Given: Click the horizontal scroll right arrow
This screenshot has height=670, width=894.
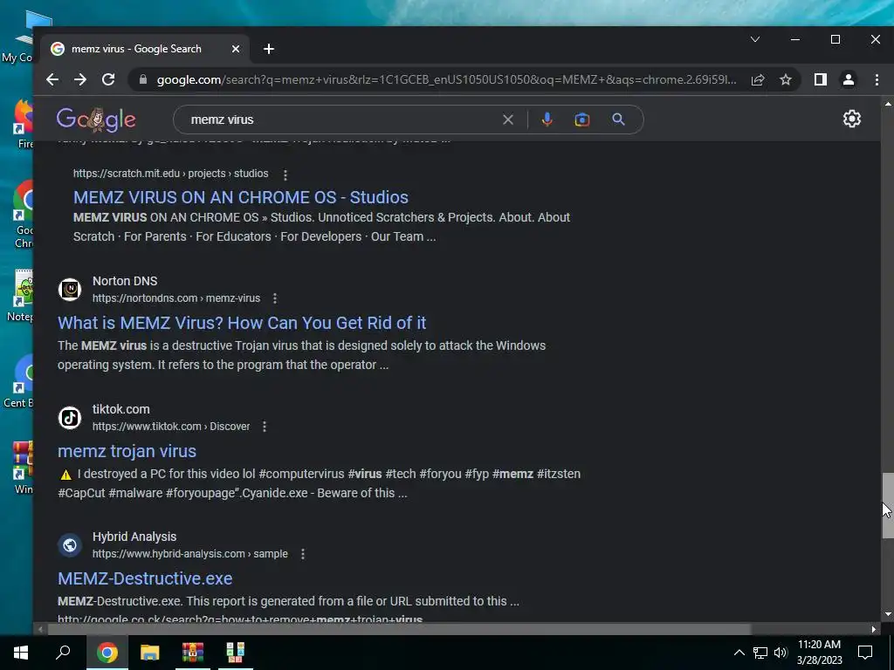Looking at the screenshot, I should pyautogui.click(x=874, y=629).
